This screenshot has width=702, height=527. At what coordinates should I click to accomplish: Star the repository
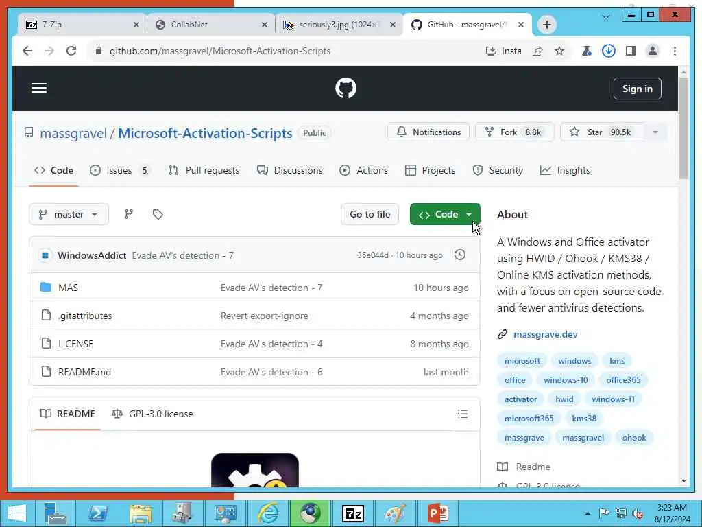(602, 132)
